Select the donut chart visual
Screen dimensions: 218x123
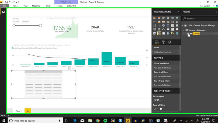168,25
